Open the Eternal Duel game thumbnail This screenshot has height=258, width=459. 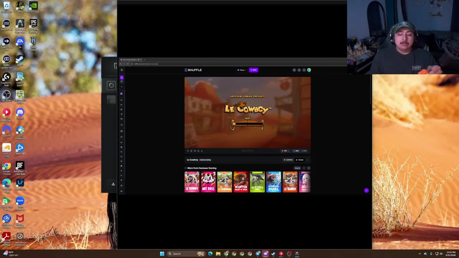pos(274,182)
